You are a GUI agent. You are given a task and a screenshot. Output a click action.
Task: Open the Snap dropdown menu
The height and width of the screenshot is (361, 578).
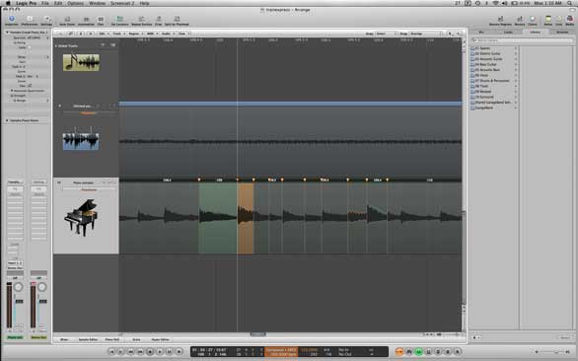[x=387, y=34]
